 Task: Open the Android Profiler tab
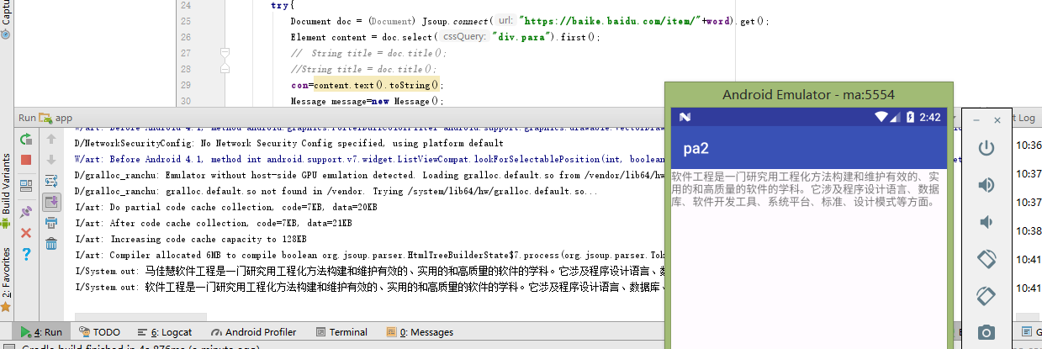[254, 332]
